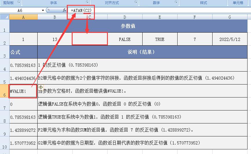This screenshot has width=251, height=154.
Task: Select row 5 header
Action: (x=5, y=78)
